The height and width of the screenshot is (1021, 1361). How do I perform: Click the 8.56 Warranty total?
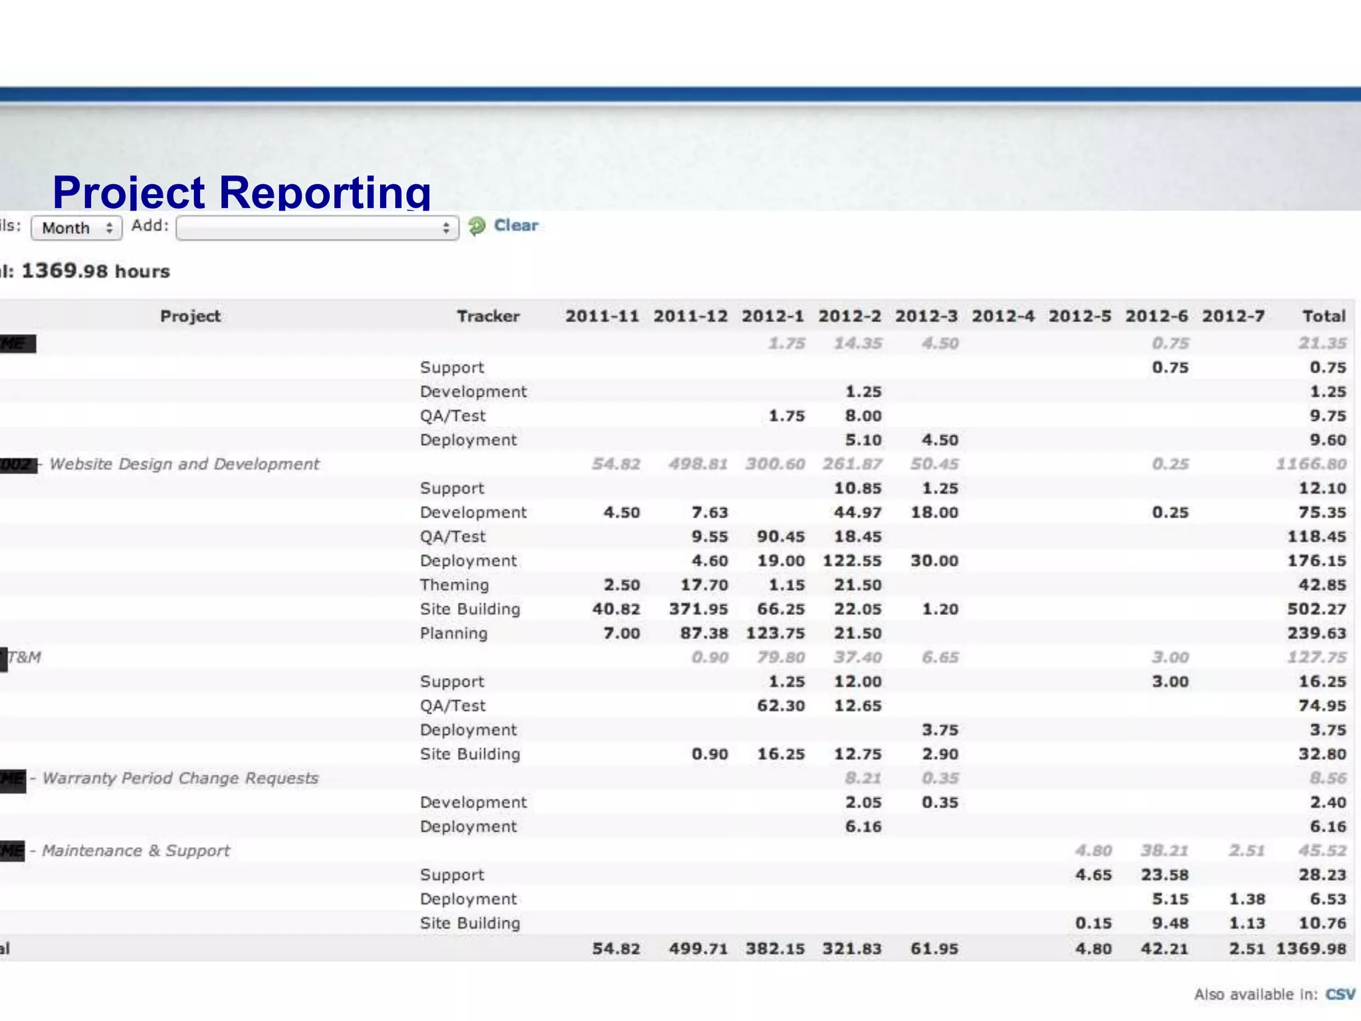[1328, 778]
